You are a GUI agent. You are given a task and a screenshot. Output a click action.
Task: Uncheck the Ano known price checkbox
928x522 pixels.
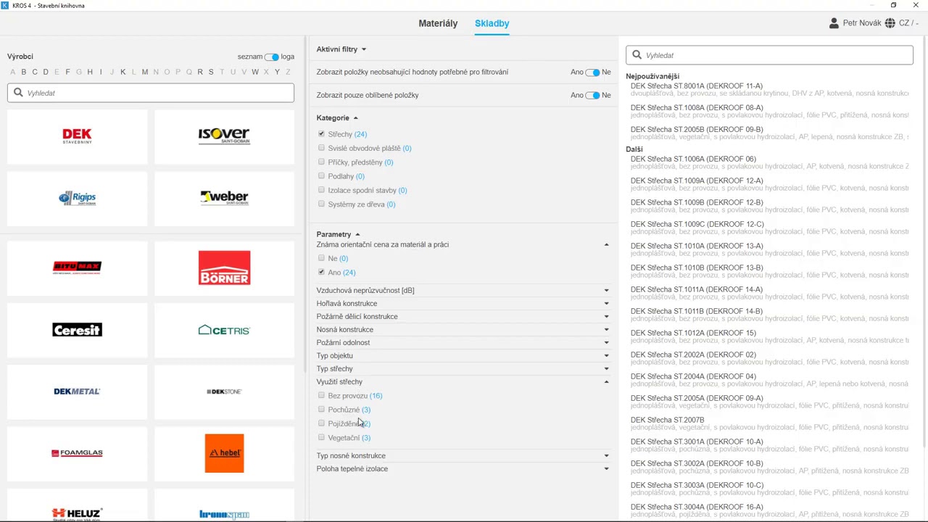tap(321, 273)
